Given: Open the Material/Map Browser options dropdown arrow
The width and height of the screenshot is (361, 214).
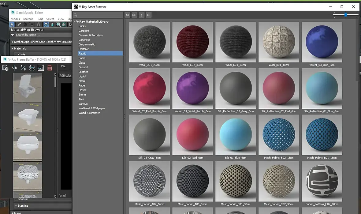Looking at the screenshot, I should [13, 35].
